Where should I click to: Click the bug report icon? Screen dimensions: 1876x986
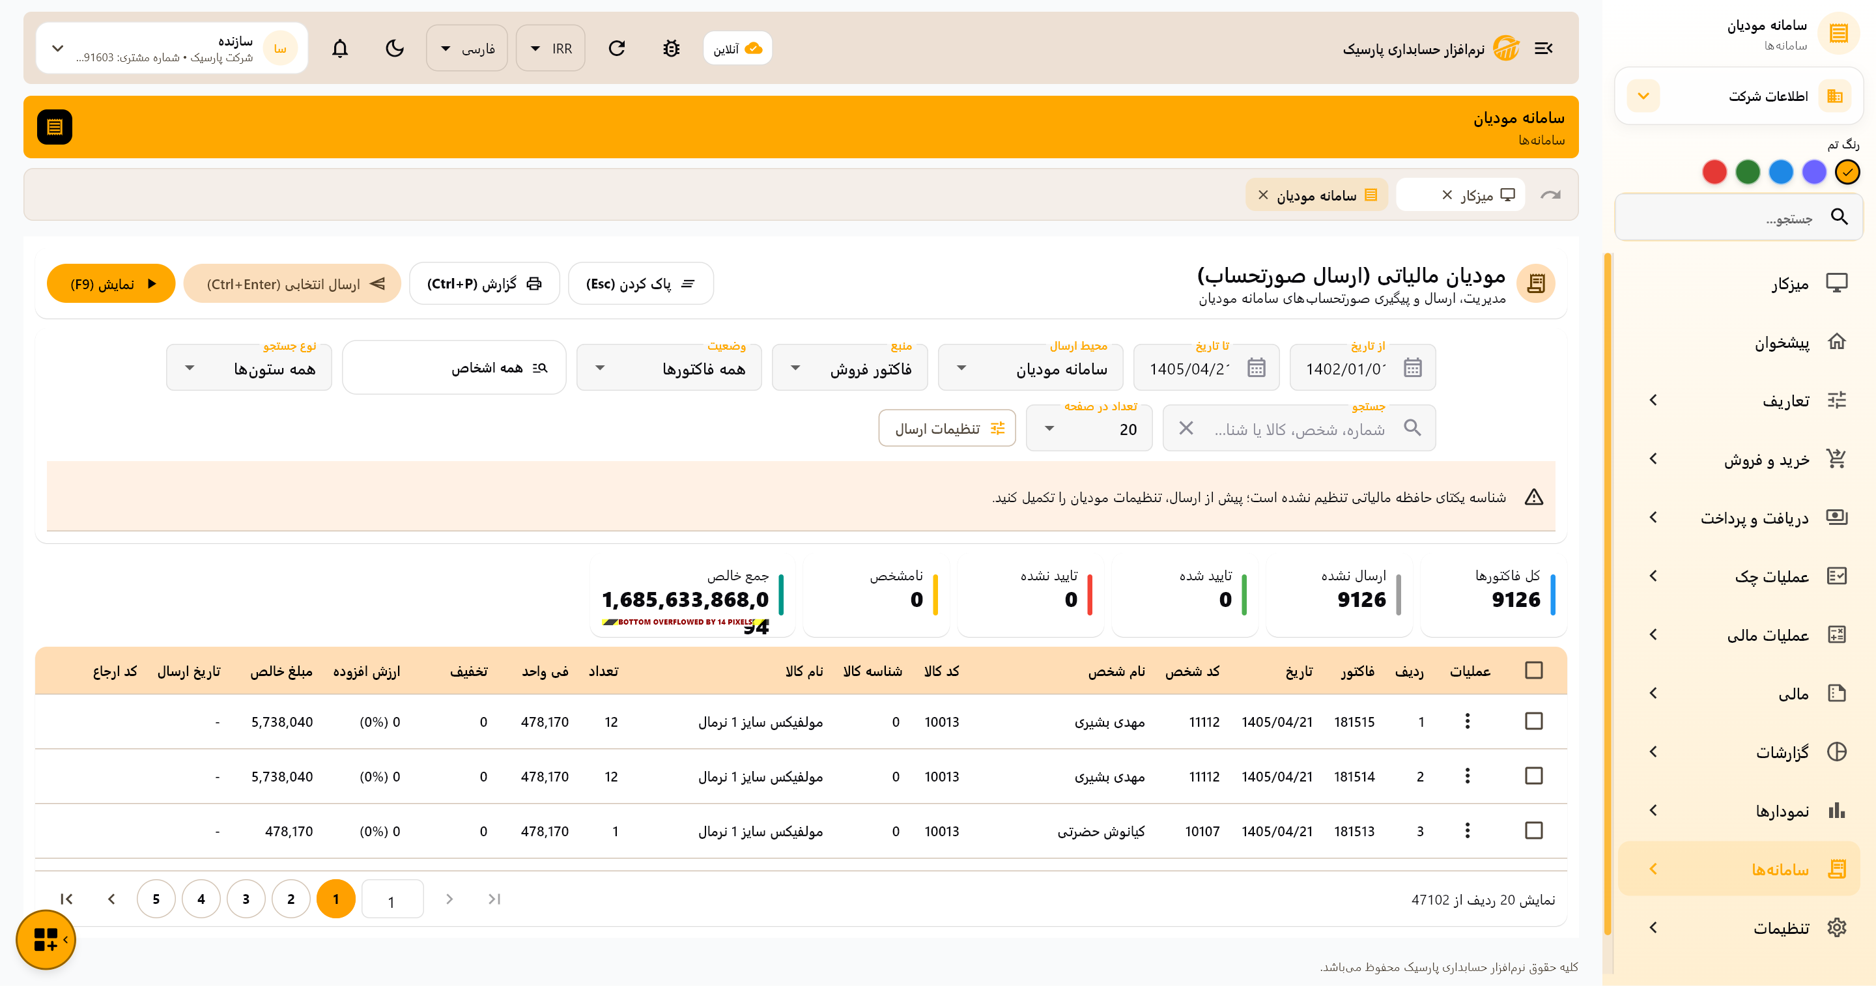pos(671,48)
